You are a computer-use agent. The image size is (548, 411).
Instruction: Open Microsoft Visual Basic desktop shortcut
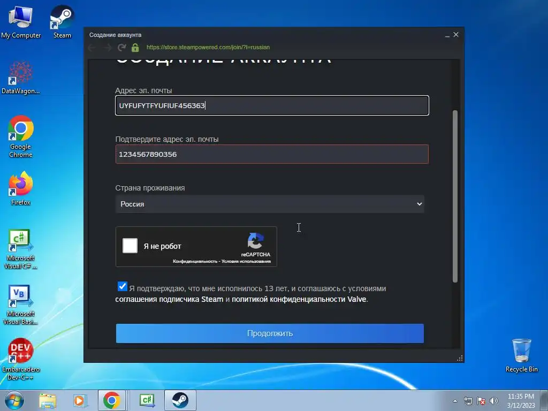[21, 305]
